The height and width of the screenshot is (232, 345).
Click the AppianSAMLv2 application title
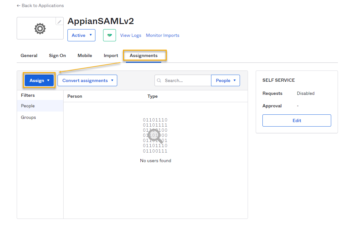click(x=101, y=21)
